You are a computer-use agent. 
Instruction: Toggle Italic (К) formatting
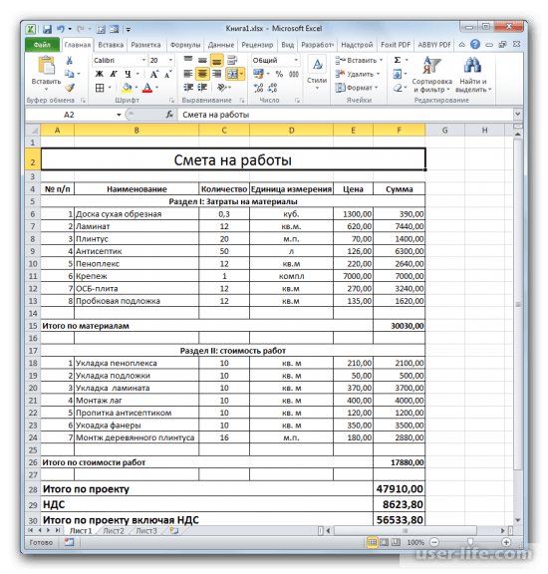coord(114,74)
